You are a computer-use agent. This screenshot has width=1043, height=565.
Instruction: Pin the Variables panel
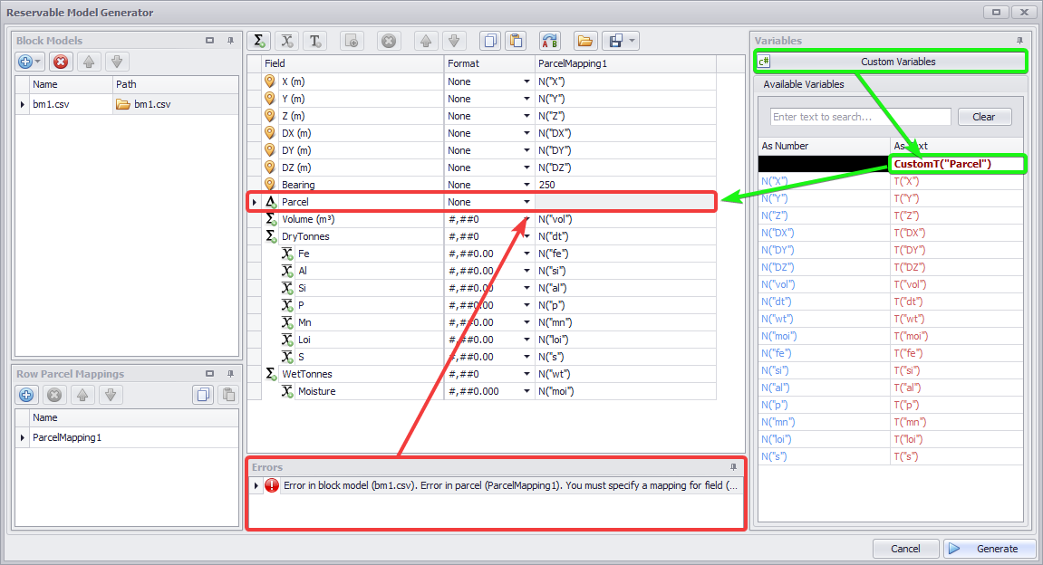point(1019,41)
